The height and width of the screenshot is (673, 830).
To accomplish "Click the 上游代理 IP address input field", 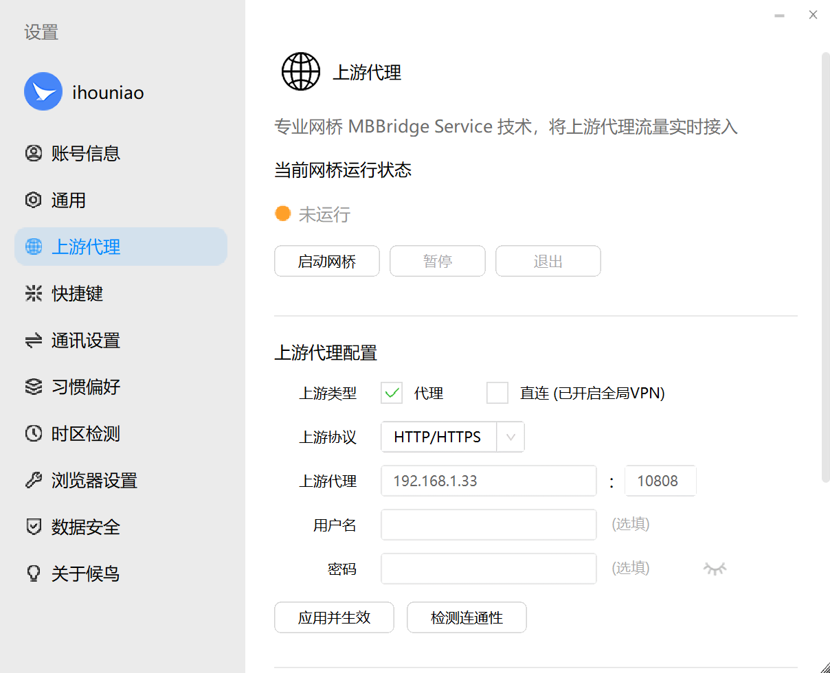I will (489, 481).
